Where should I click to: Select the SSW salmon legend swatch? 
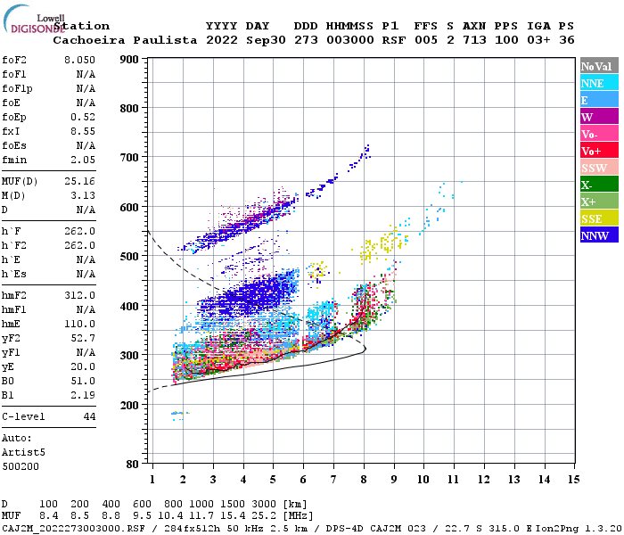[599, 168]
